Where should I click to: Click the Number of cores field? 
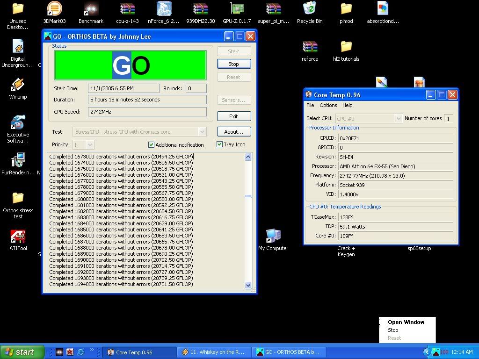(x=449, y=118)
